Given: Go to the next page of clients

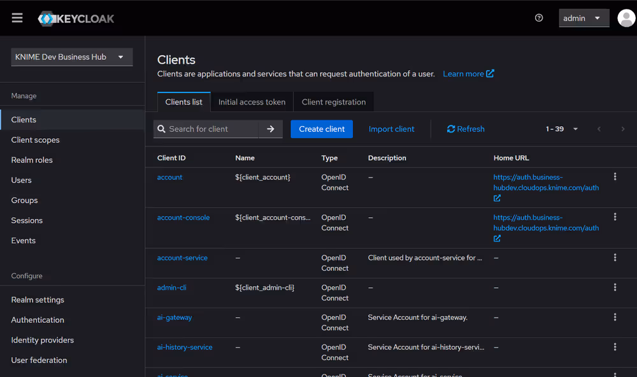Looking at the screenshot, I should pos(623,129).
